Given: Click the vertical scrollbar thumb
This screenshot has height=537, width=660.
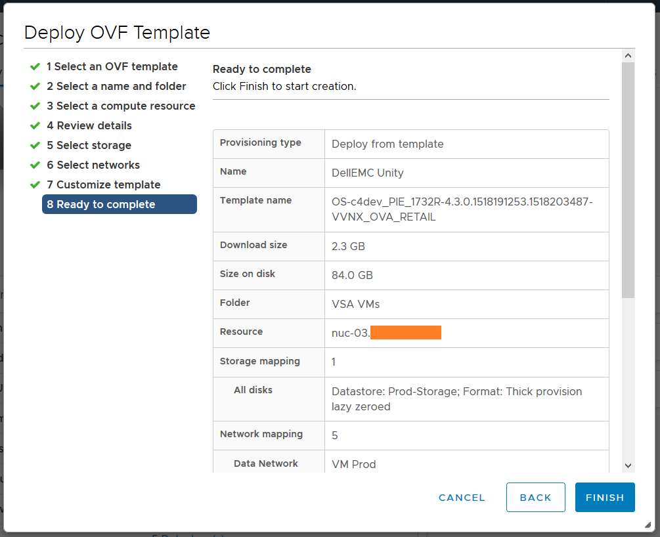Looking at the screenshot, I should (628, 180).
